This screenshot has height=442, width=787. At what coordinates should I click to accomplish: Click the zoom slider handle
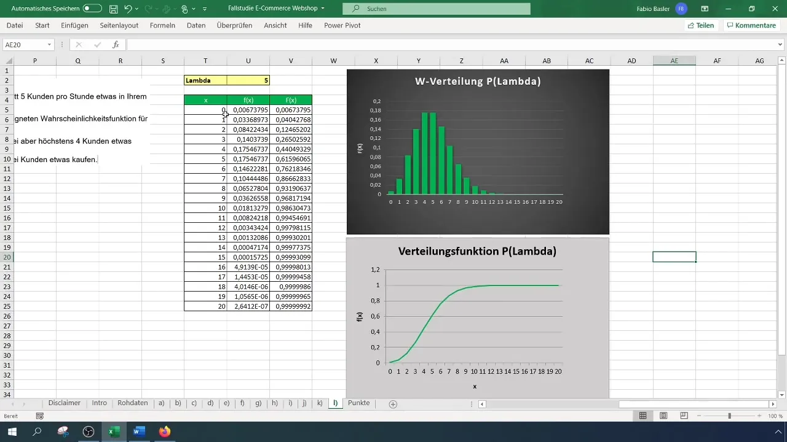[729, 416]
